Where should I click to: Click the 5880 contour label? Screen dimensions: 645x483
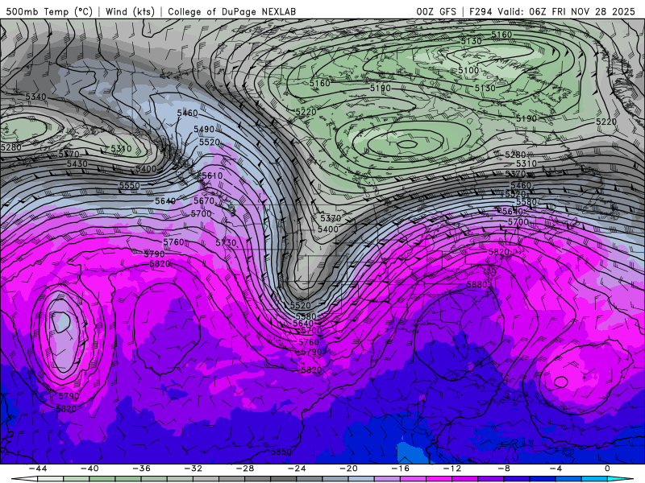[476, 285]
